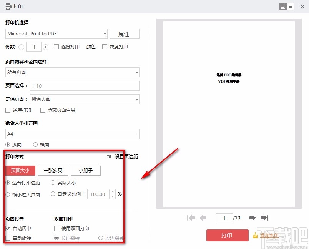
Task: Select the 小册子 printing mode
Action: 85,171
